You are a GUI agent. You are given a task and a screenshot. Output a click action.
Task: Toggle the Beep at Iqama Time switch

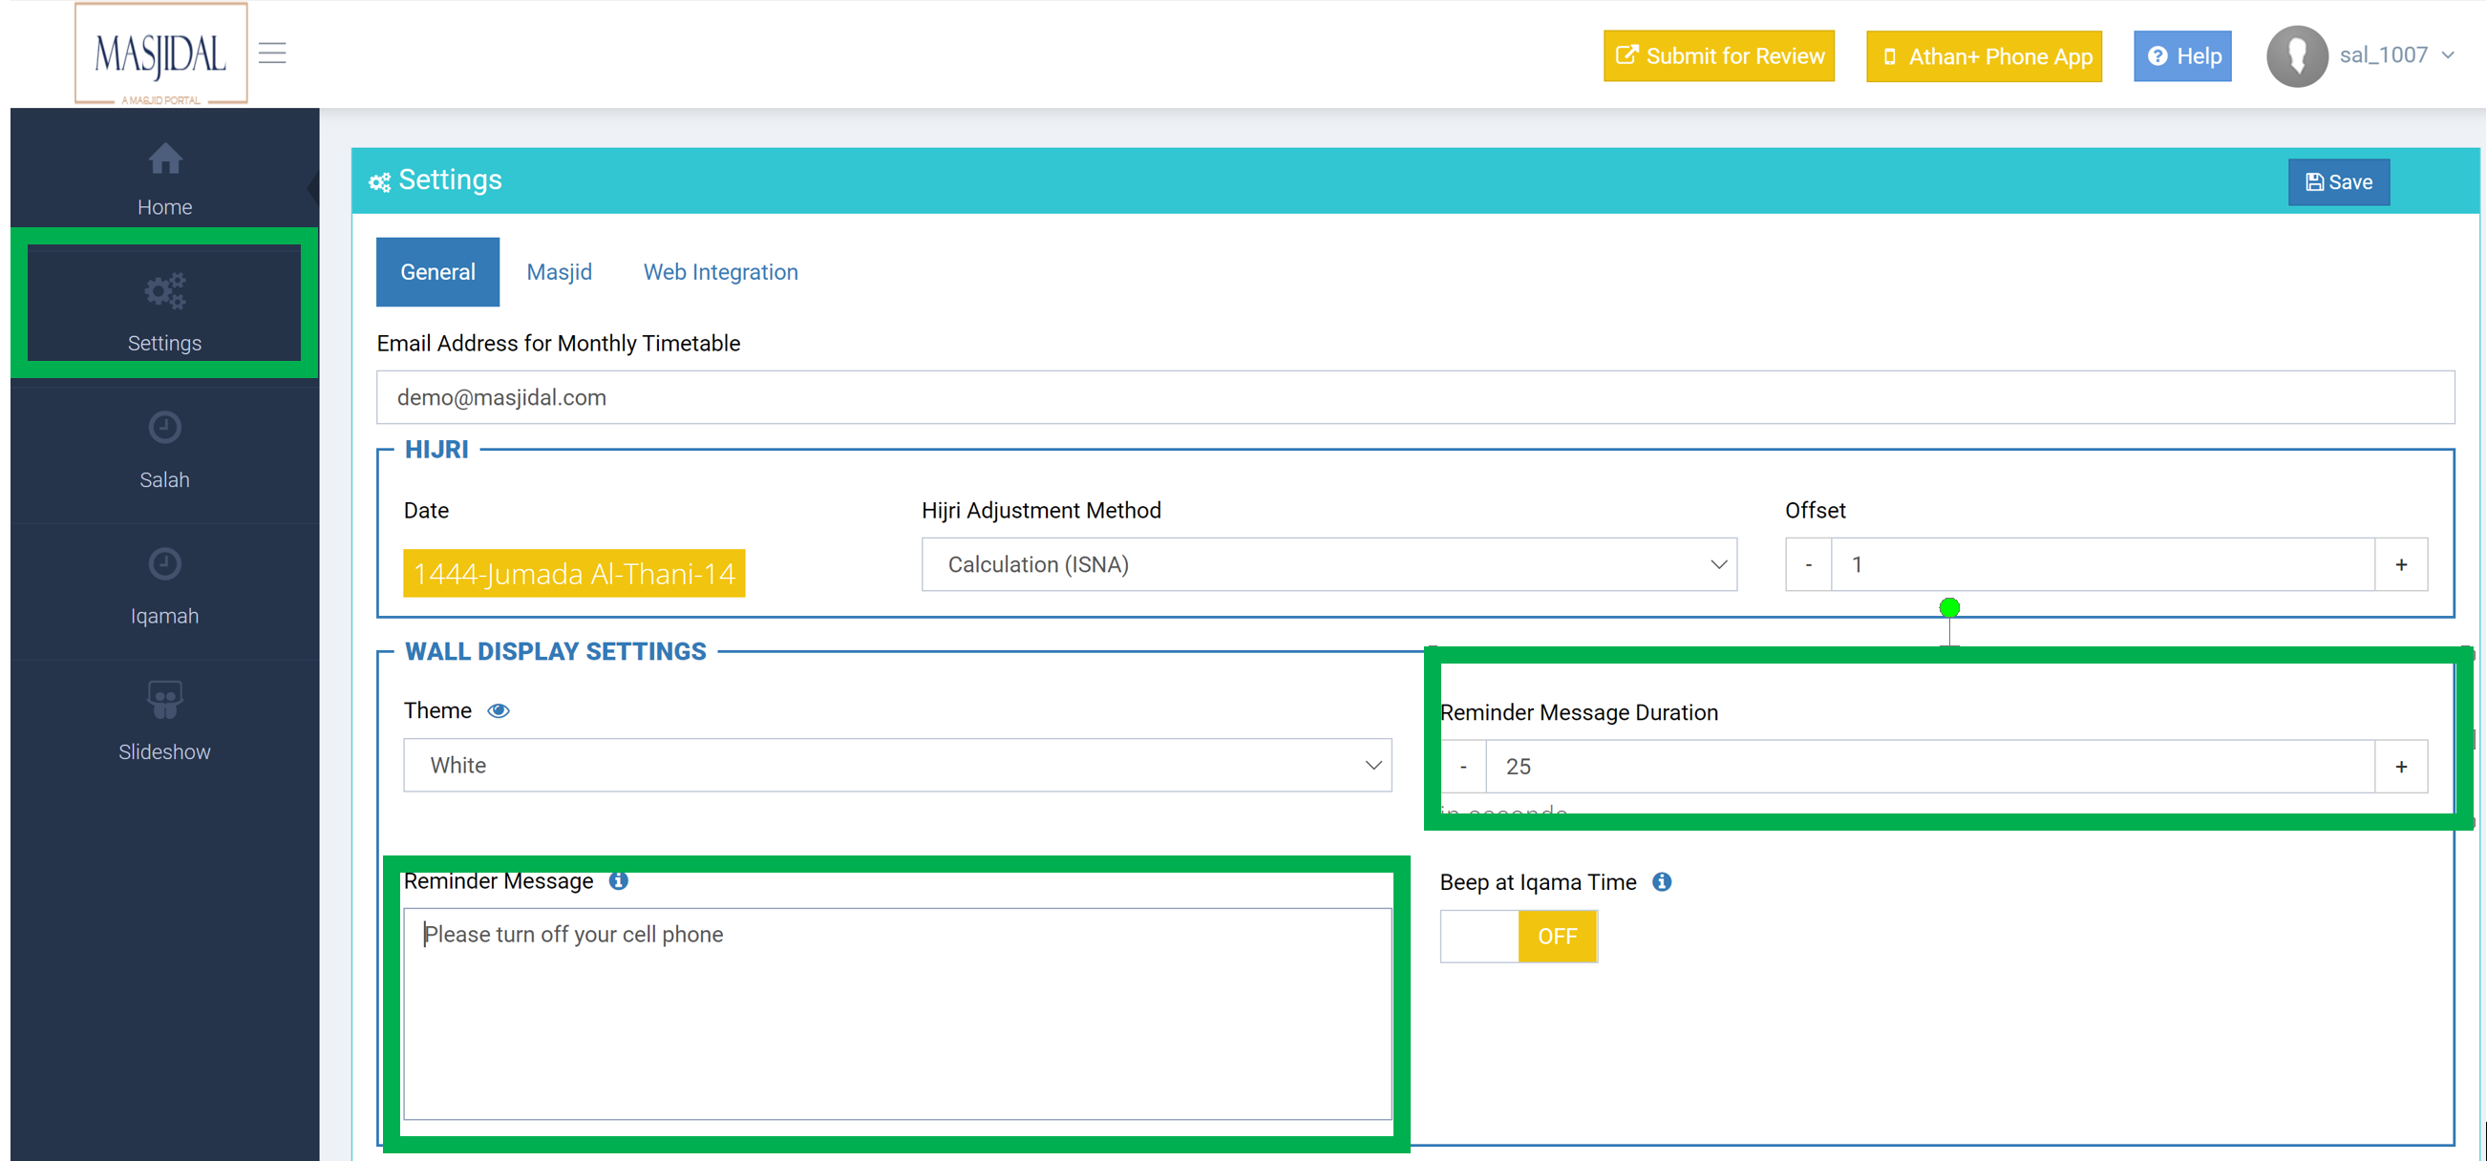click(x=1519, y=937)
